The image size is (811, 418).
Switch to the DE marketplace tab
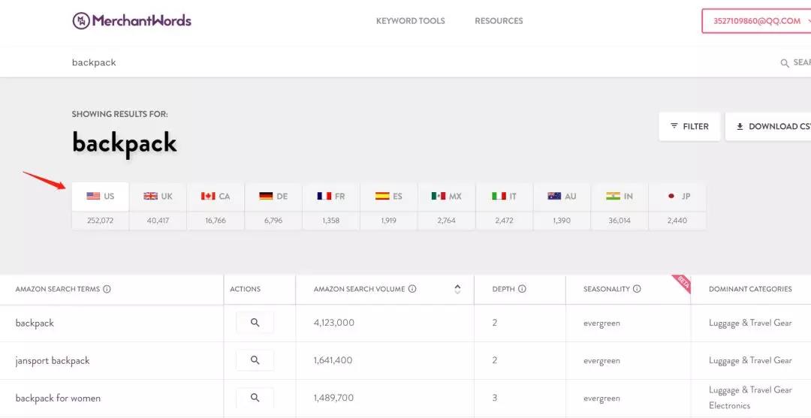point(273,197)
